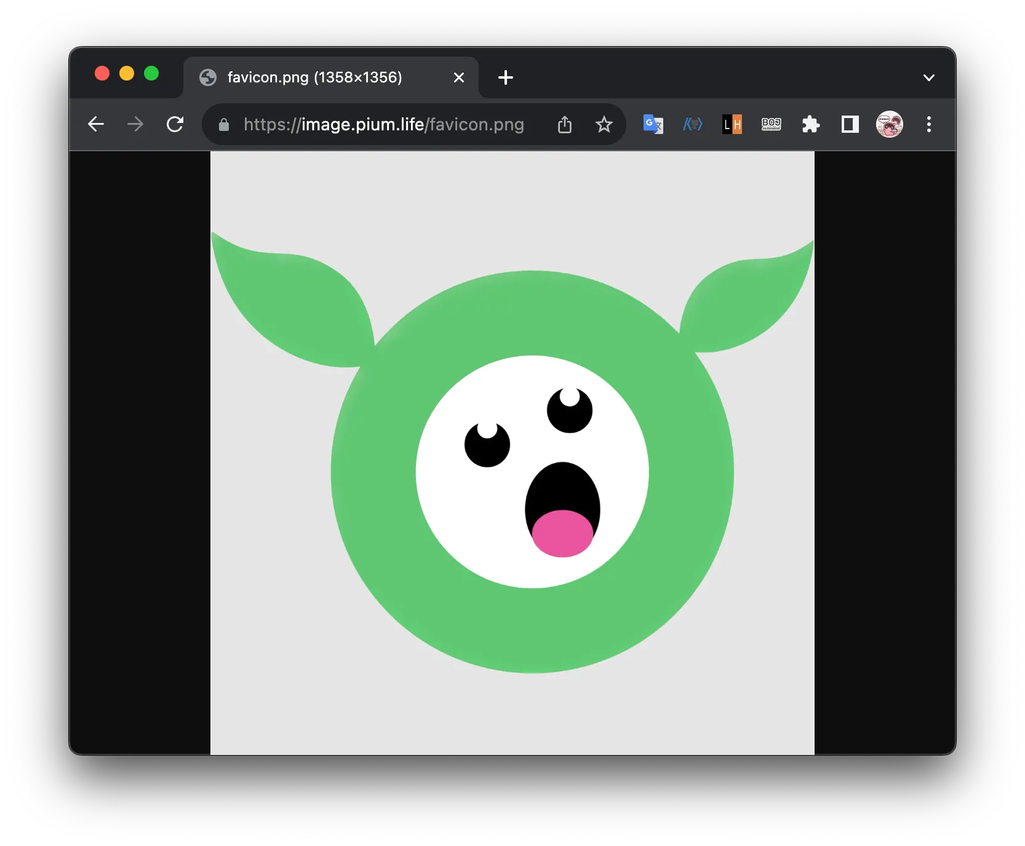The image size is (1025, 846).
Task: Toggle the browser side panel
Action: pyautogui.click(x=850, y=124)
